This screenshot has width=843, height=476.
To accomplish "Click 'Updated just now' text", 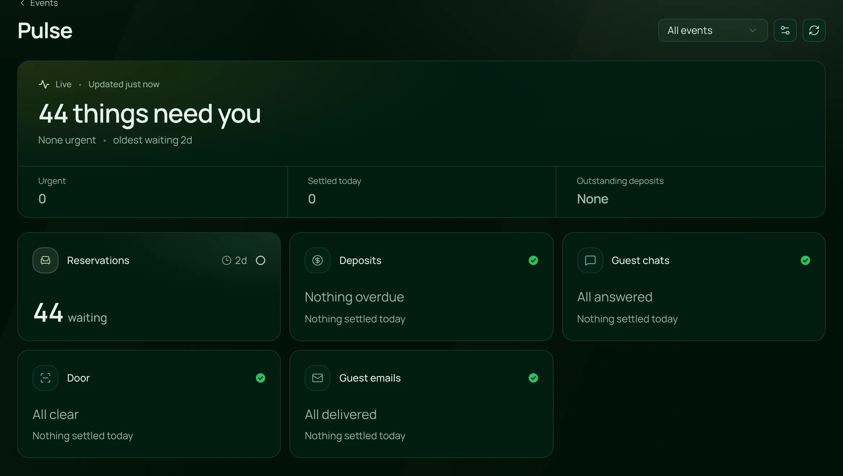I will click(124, 84).
